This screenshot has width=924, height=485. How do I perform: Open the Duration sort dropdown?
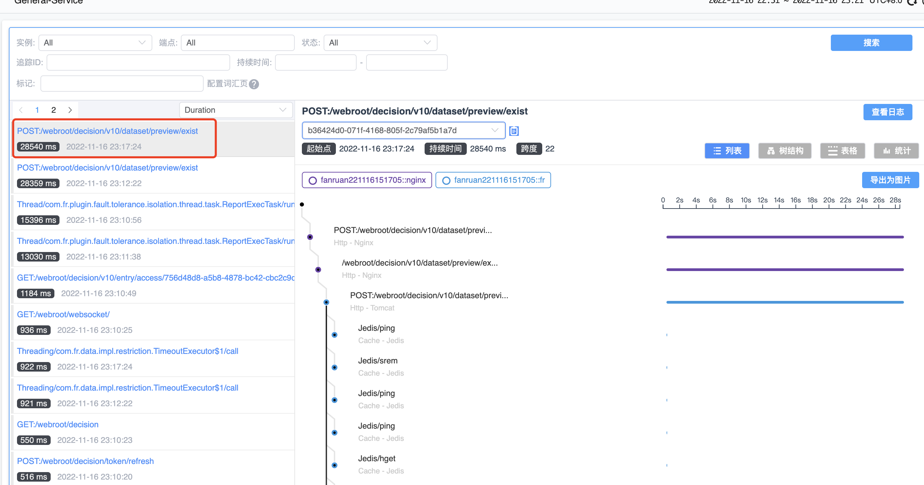click(235, 110)
